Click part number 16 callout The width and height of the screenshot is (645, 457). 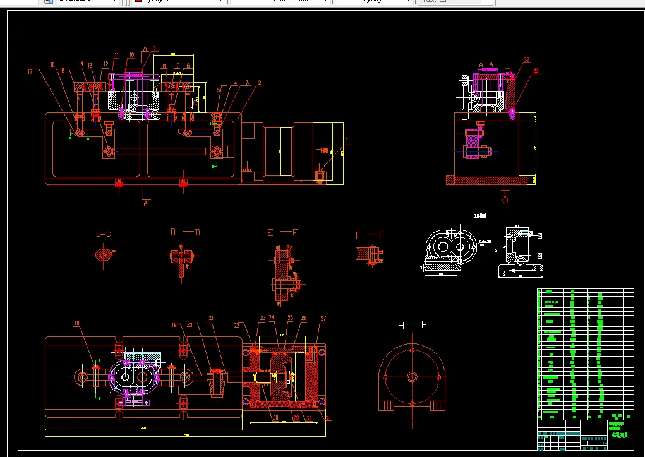pos(52,65)
